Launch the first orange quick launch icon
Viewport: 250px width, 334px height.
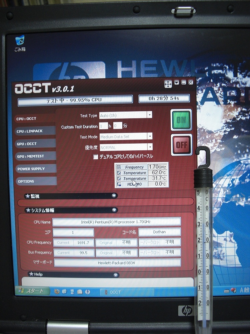pyautogui.click(x=57, y=291)
